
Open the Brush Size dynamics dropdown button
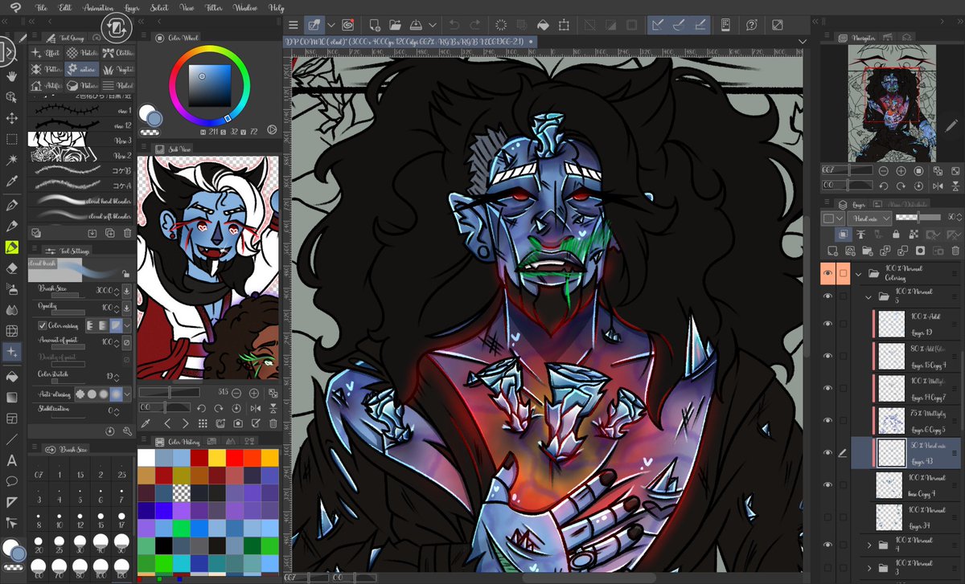(126, 290)
